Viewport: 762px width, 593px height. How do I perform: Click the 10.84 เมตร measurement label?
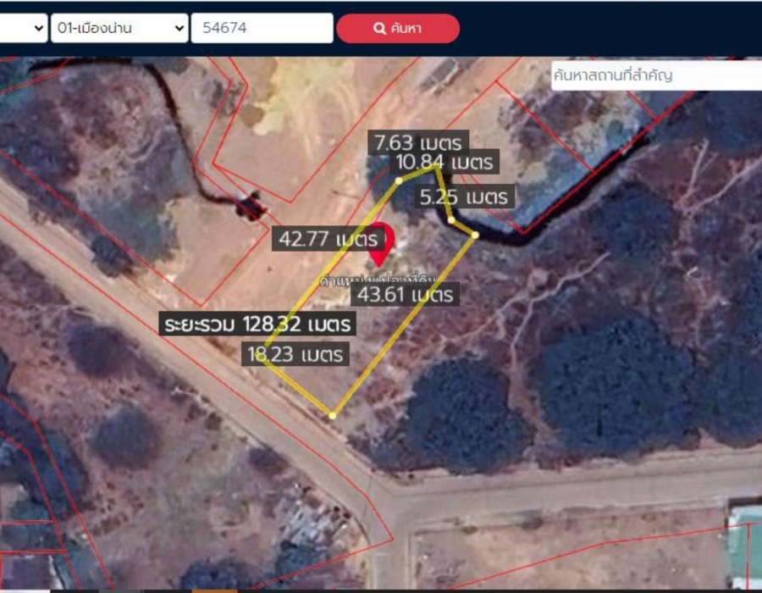point(444,162)
